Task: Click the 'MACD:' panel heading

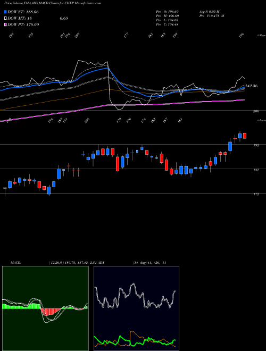Action: [x=16, y=263]
